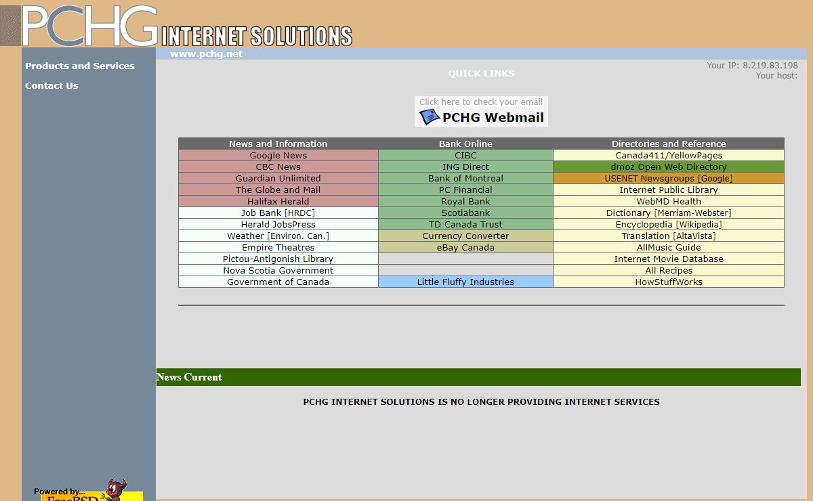Click the Bank Online column header
This screenshot has width=813, height=501.
465,144
